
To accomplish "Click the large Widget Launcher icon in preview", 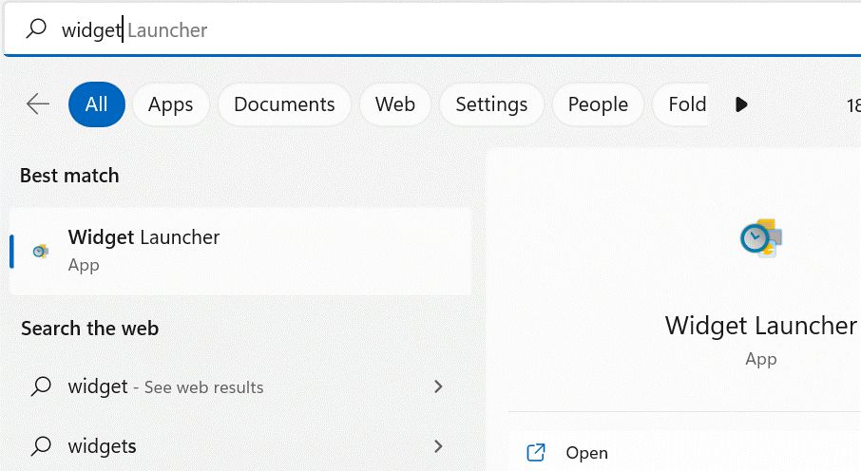I will pyautogui.click(x=761, y=237).
